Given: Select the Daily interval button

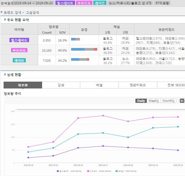Looking at the screenshot, I should point(141,101).
